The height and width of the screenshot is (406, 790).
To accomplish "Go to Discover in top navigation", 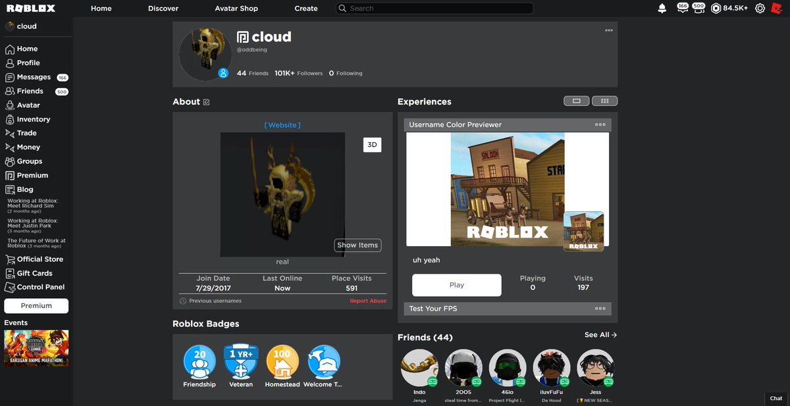I will [x=163, y=9].
